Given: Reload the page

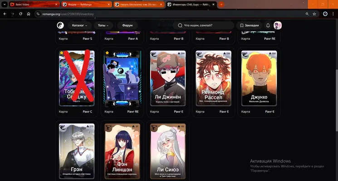Looking at the screenshot, I should pos(21,14).
